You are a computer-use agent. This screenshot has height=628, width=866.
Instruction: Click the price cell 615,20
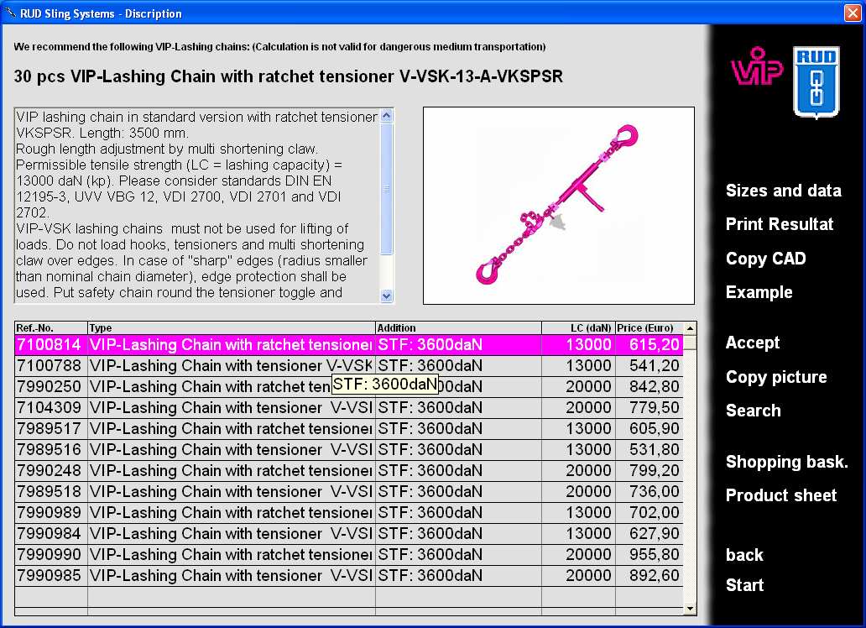pyautogui.click(x=649, y=345)
